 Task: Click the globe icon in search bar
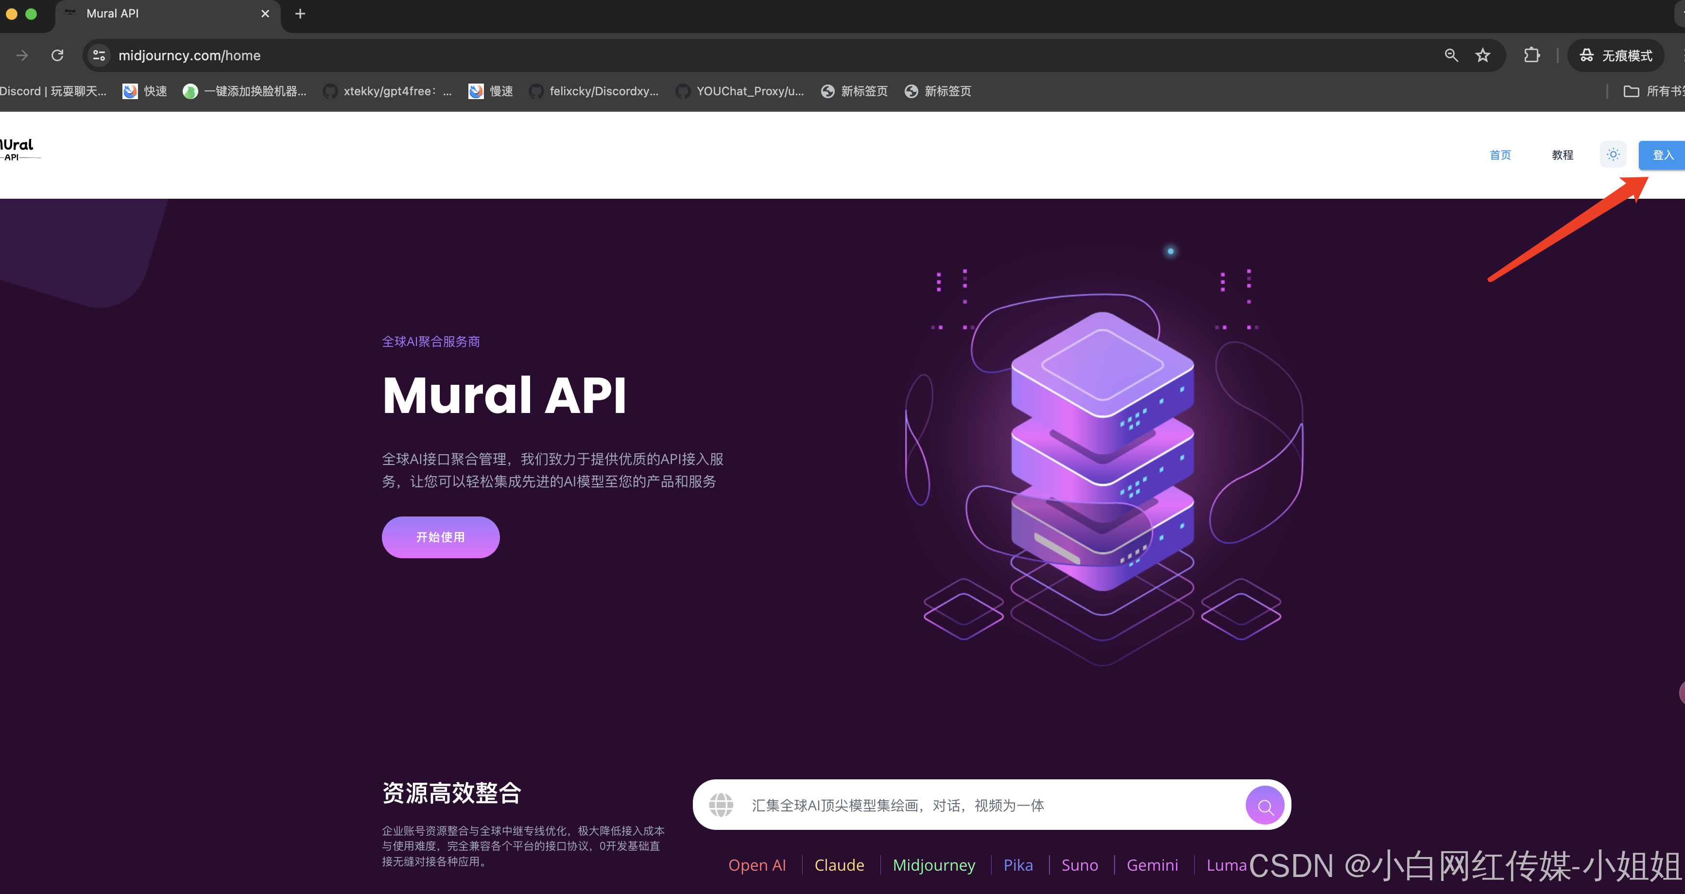tap(721, 805)
